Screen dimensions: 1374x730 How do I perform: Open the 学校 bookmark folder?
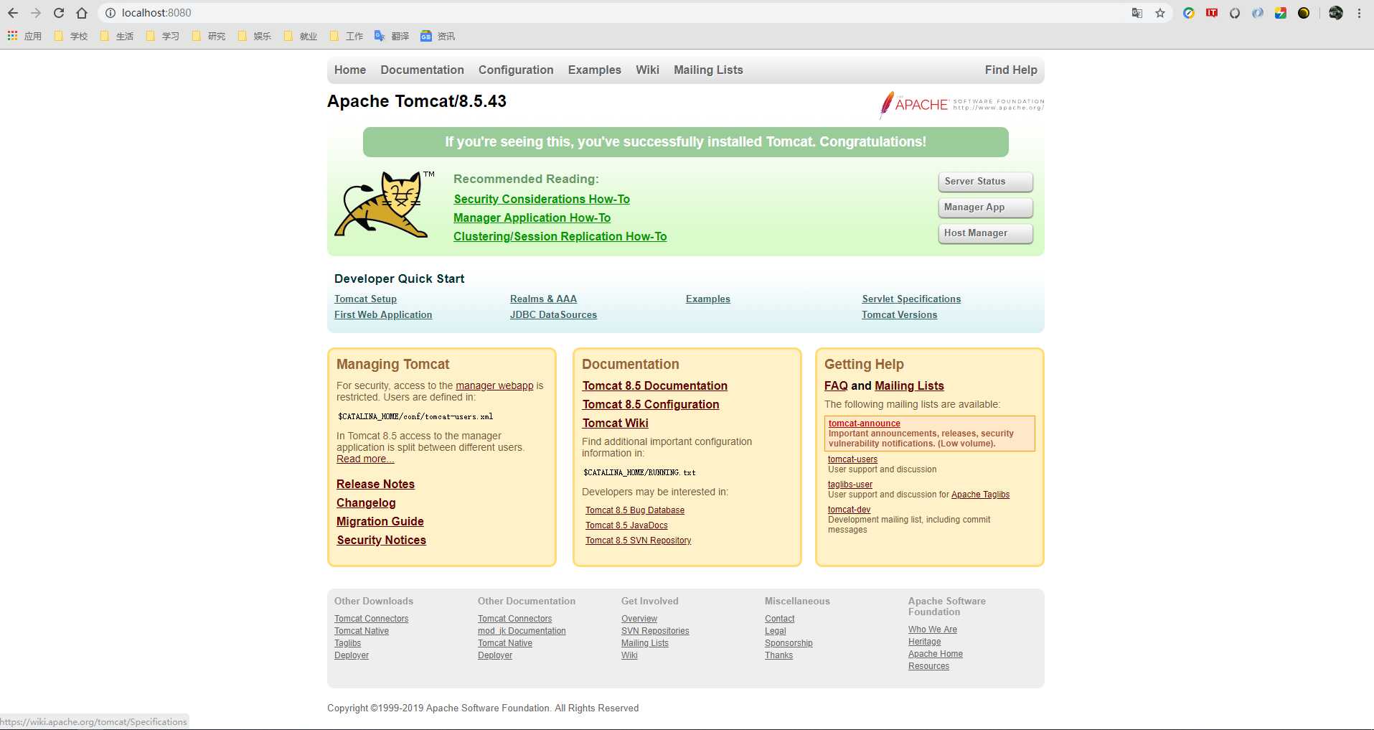71,36
